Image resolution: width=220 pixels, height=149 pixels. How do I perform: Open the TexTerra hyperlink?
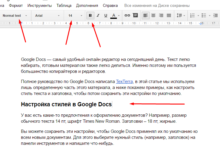click(124, 82)
